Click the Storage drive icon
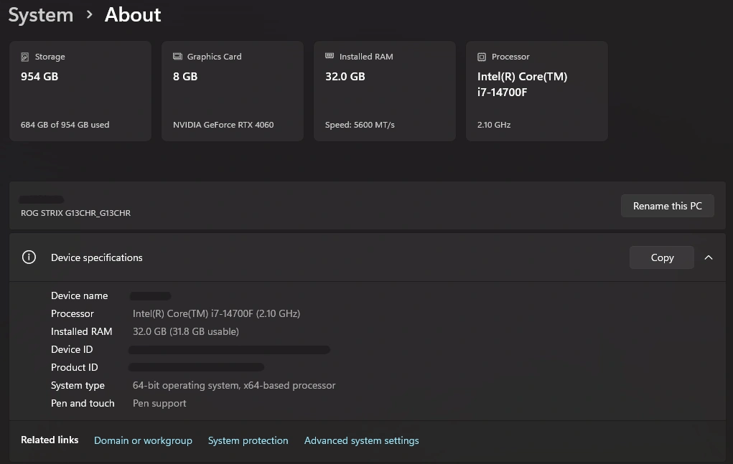733x464 pixels. pyautogui.click(x=26, y=57)
